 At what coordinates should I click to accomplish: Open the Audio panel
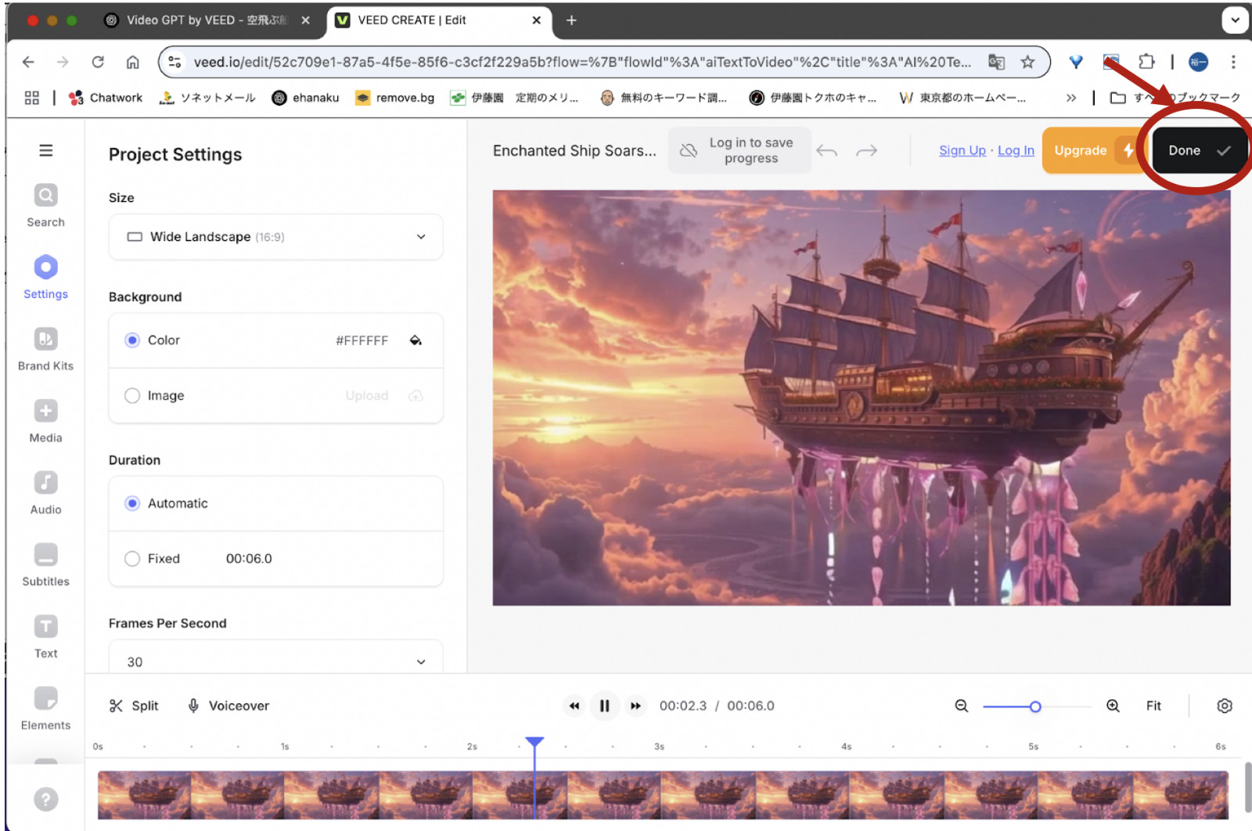[x=45, y=494]
